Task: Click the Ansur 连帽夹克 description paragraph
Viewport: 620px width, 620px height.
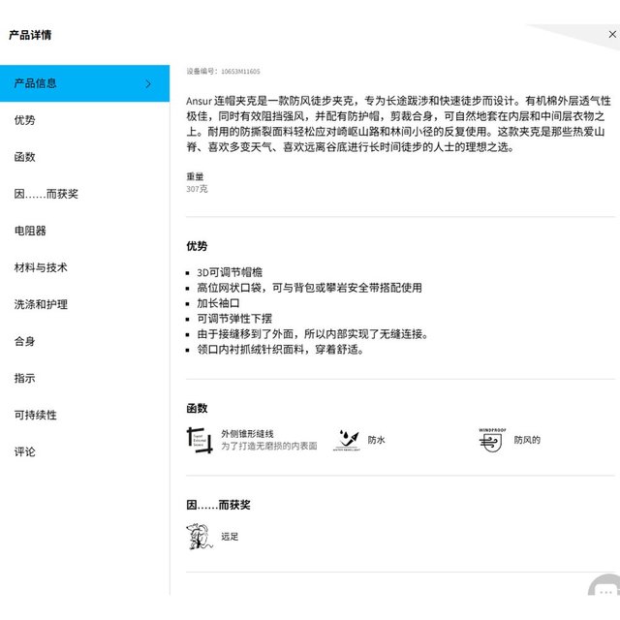Action: 399,124
